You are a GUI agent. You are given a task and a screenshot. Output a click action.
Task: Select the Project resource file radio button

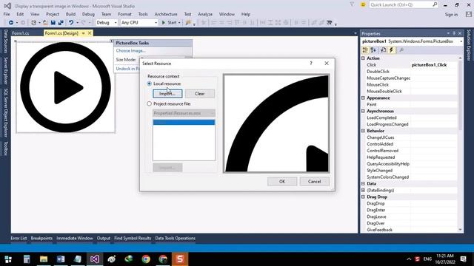click(149, 103)
